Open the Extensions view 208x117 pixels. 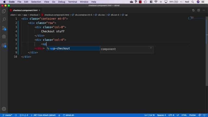click(x=4, y=45)
